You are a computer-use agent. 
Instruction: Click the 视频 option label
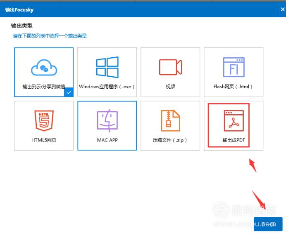point(171,87)
